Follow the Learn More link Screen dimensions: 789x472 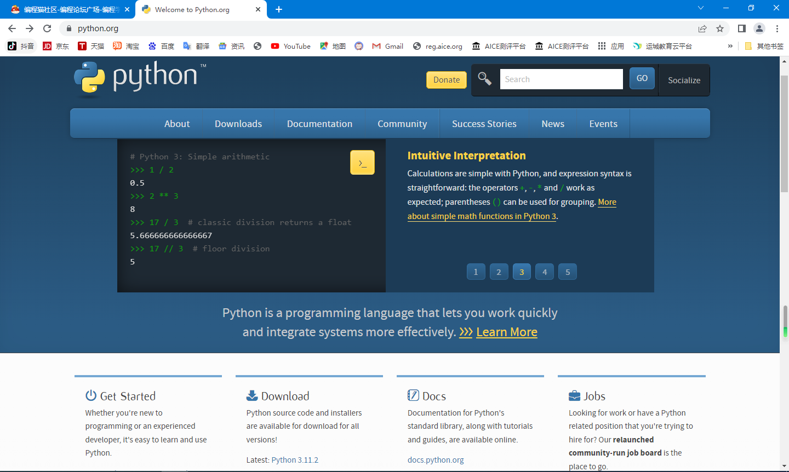tap(507, 332)
